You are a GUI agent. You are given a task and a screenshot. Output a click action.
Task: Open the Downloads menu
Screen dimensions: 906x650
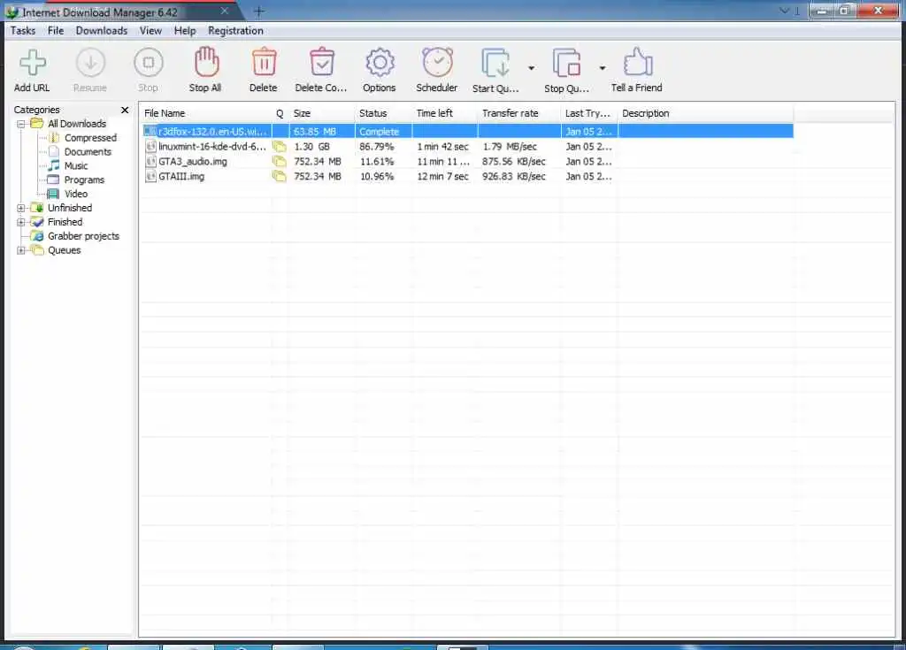coord(102,31)
